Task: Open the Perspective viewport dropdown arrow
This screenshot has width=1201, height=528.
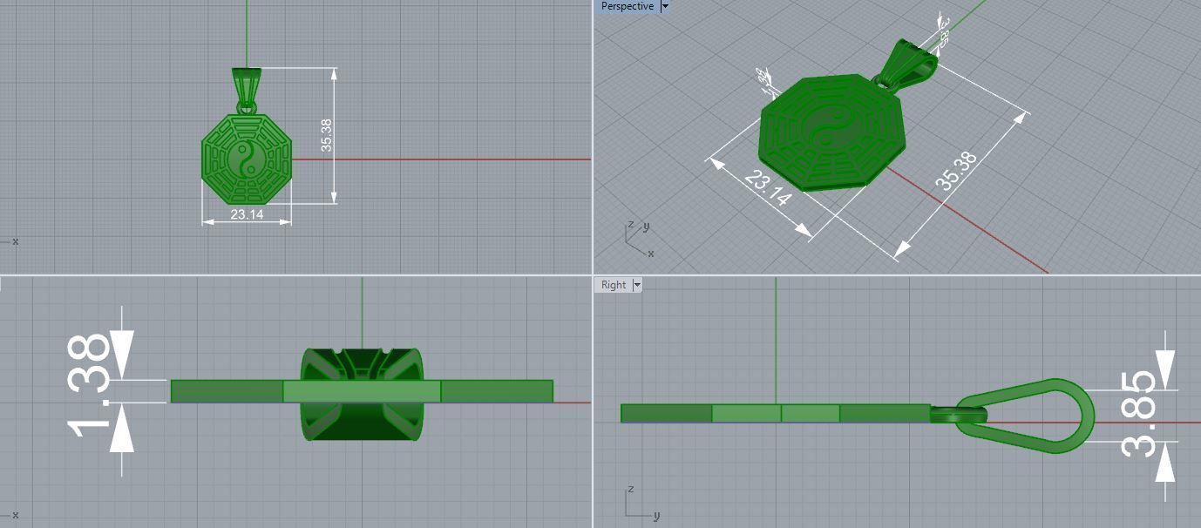Action: tap(665, 6)
